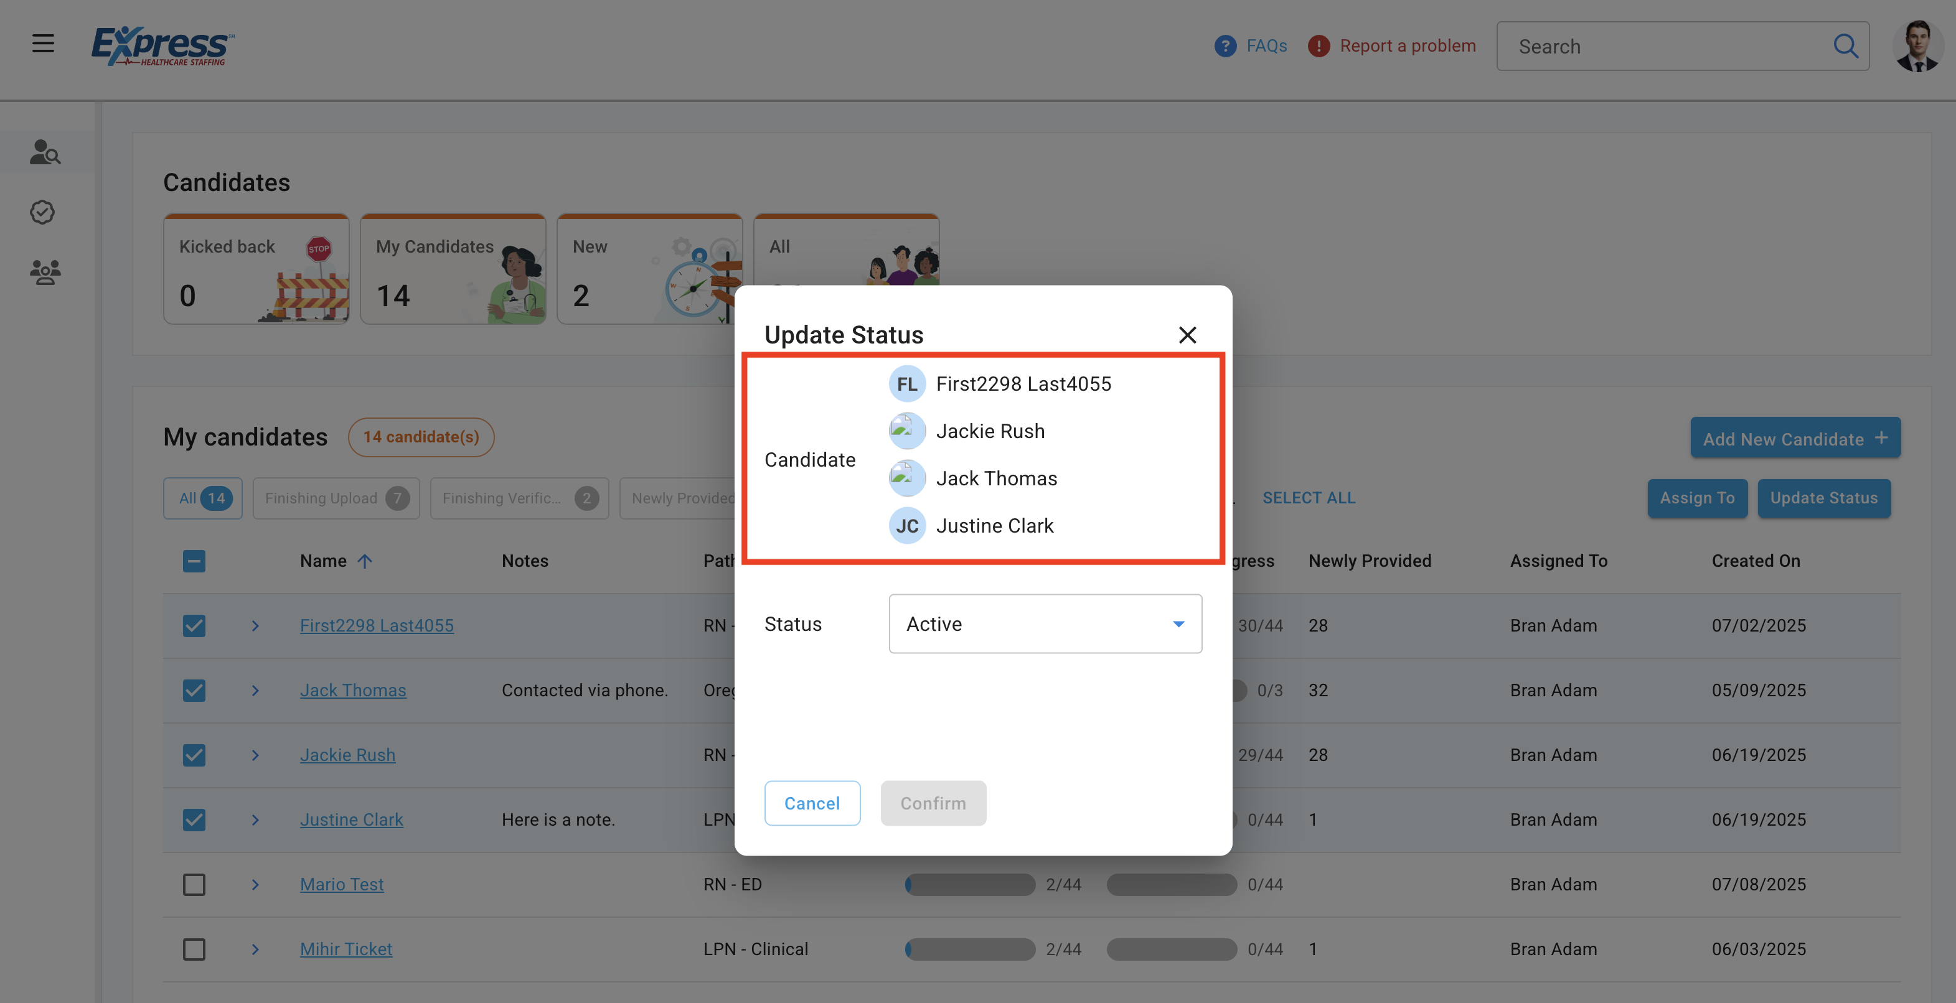This screenshot has width=1956, height=1003.
Task: Expand the Mihir Ticket row chevron
Action: point(255,949)
